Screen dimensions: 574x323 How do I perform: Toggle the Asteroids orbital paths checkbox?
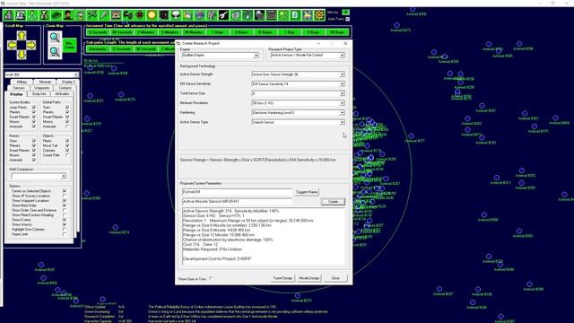[x=67, y=127]
